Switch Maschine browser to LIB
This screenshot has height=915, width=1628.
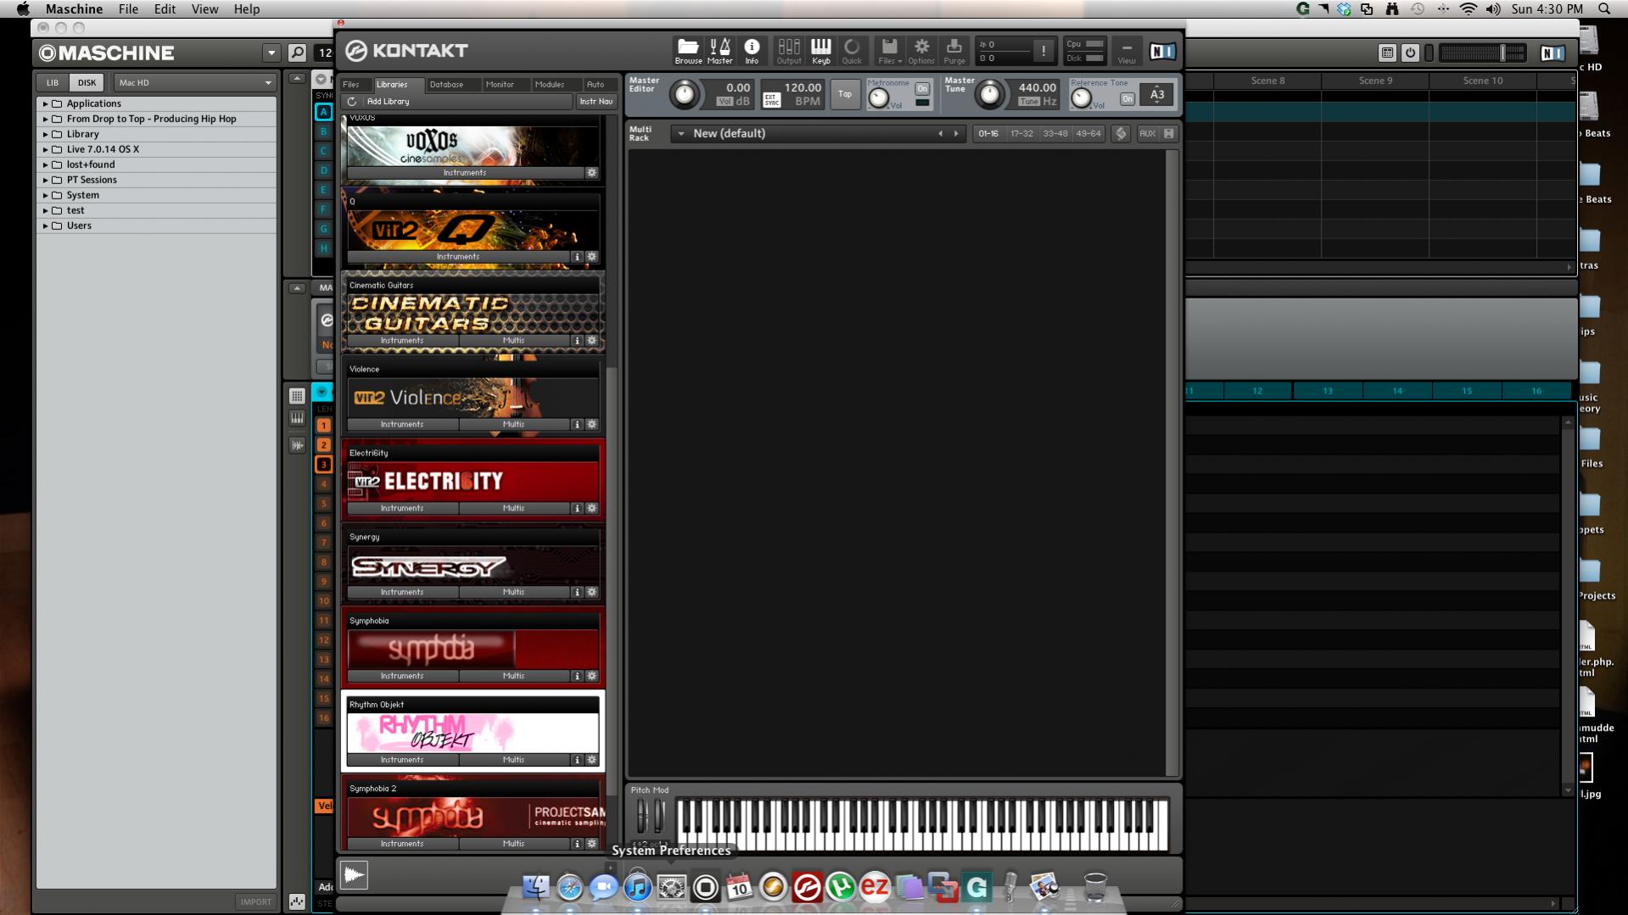[x=53, y=83]
